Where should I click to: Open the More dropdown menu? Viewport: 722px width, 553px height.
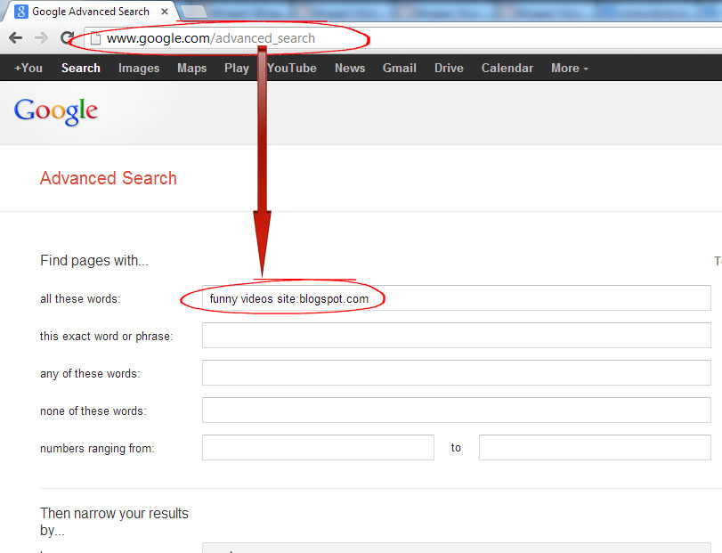click(567, 68)
